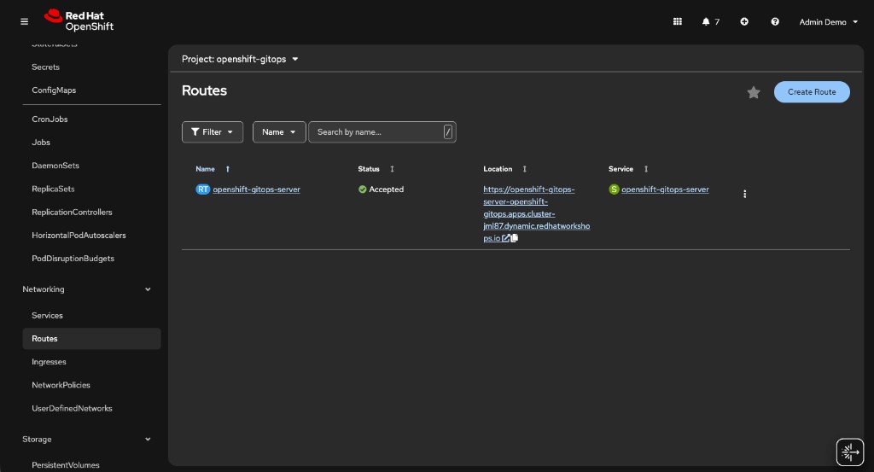Open route URL via external link icon

505,238
